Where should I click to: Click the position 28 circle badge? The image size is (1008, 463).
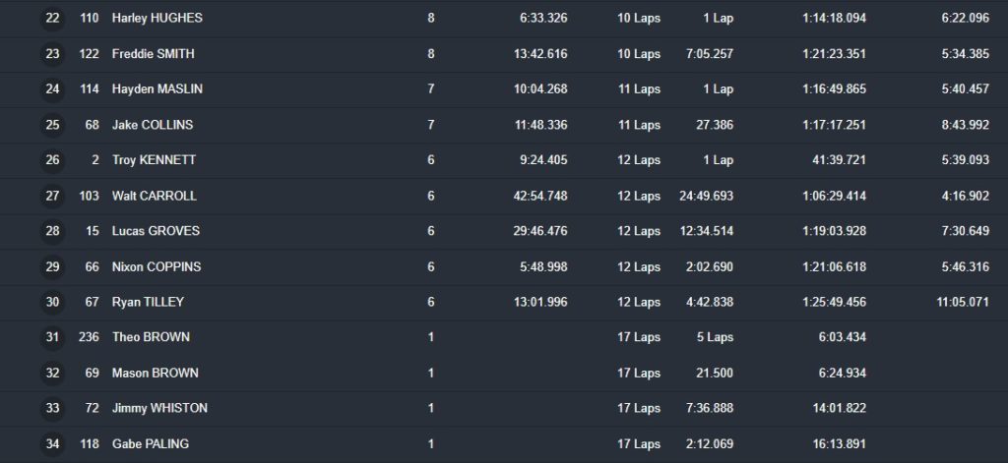tap(52, 231)
